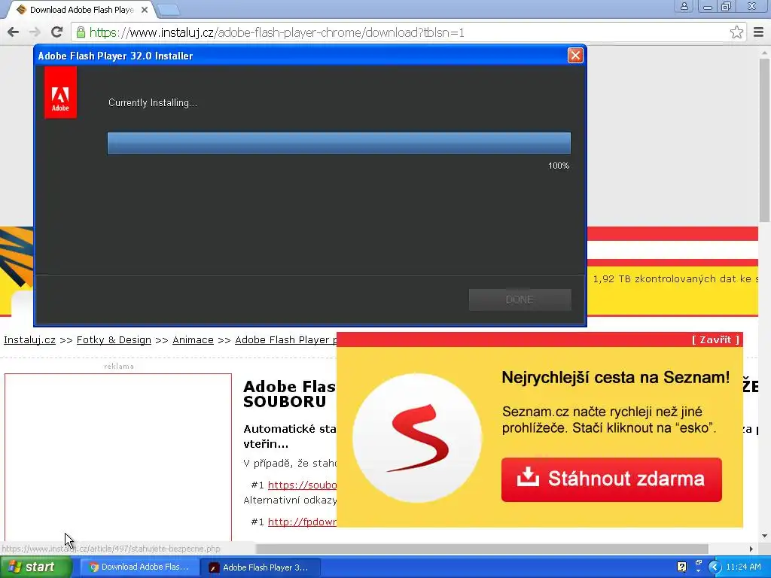
Task: View the HTTPS lock site info
Action: pyautogui.click(x=81, y=32)
